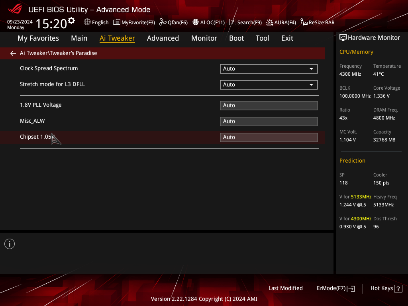Click 100.0000 MHz BCLK value

coord(355,96)
